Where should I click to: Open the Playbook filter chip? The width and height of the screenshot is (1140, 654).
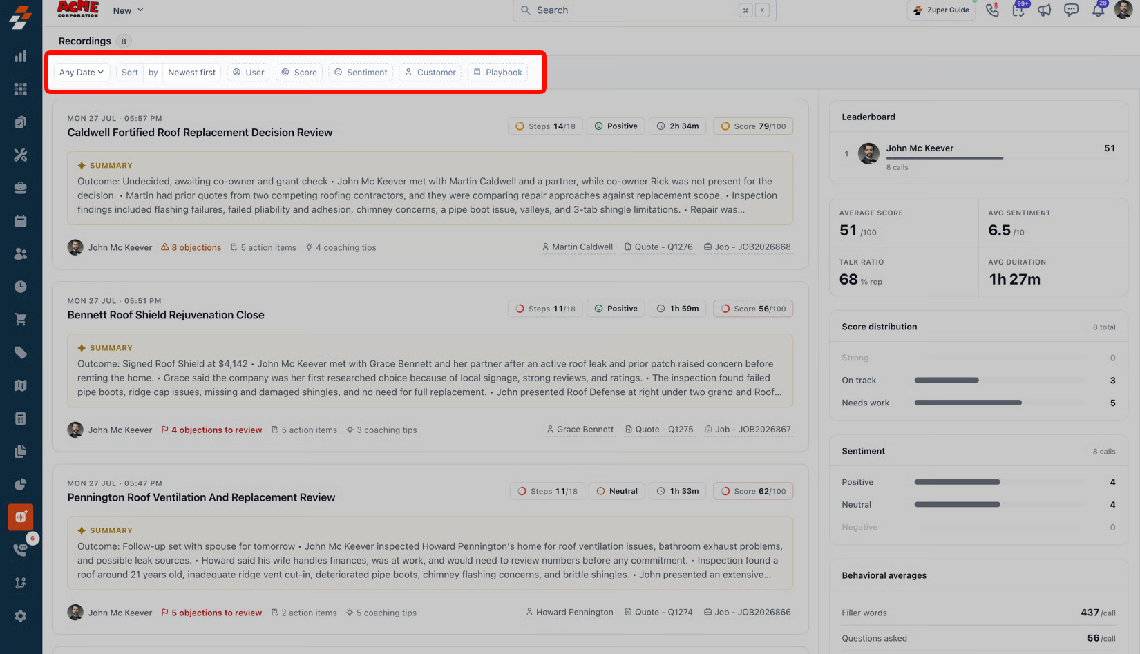(x=497, y=73)
